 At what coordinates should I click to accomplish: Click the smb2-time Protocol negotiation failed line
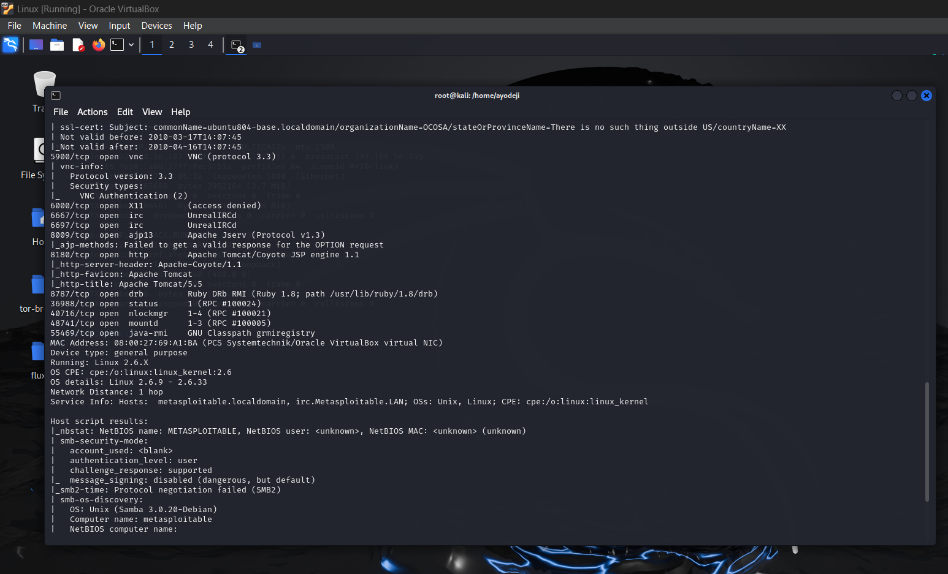[166, 490]
